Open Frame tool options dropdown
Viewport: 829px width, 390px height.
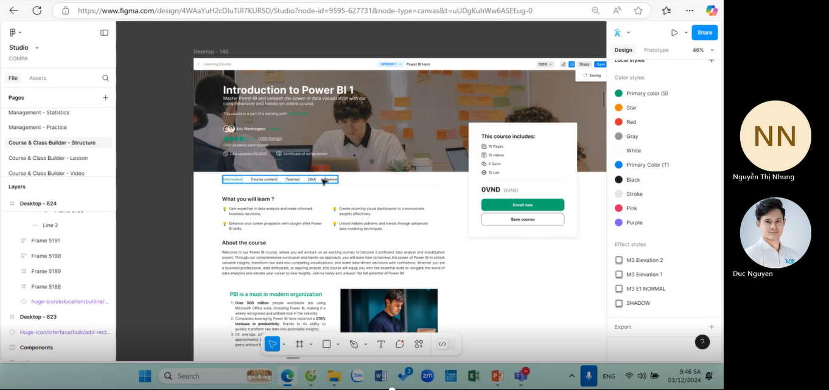[310, 344]
